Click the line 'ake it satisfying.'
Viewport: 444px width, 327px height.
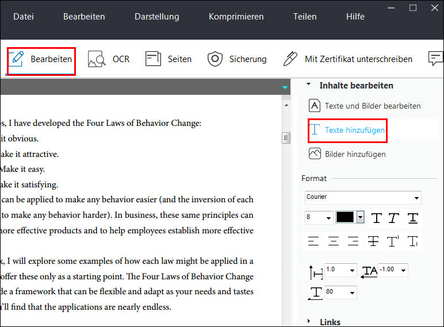click(29, 184)
